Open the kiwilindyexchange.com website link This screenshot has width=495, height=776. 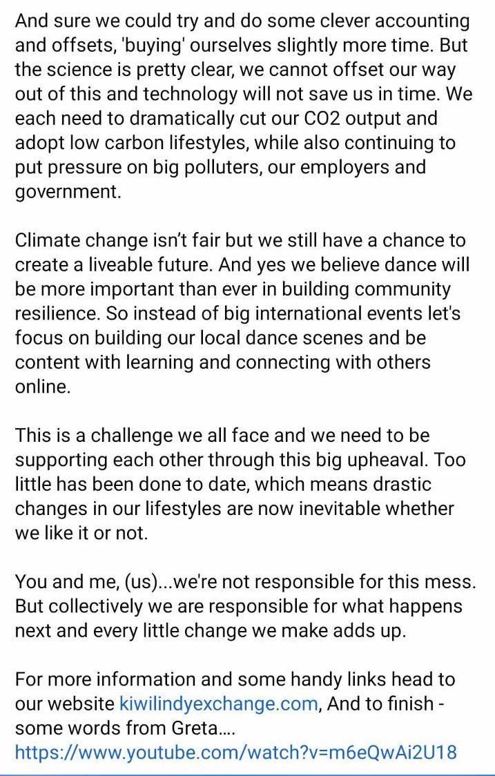218,704
